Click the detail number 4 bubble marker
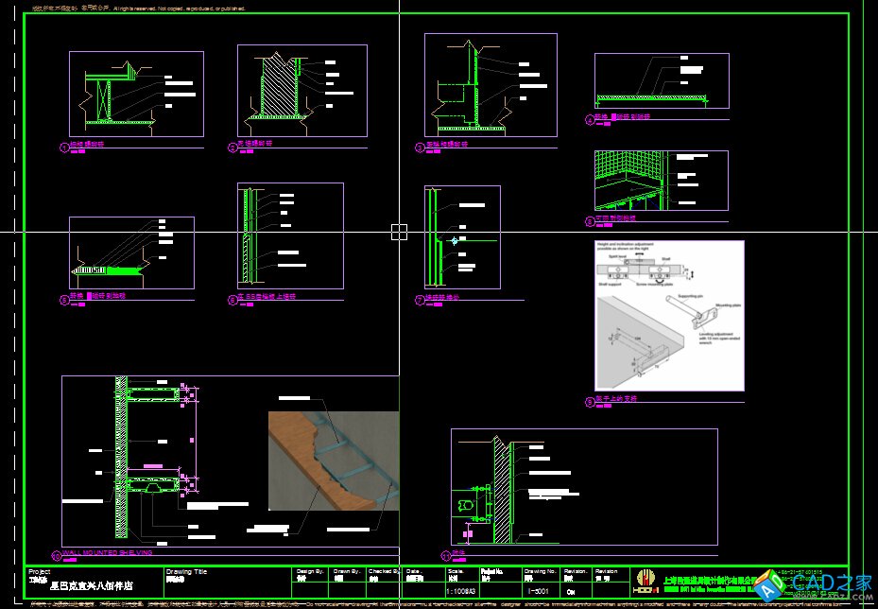Viewport: 878px width, 609px height. pyautogui.click(x=590, y=120)
